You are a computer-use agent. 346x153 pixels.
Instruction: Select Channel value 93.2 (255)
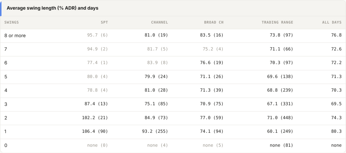[x=155, y=131]
